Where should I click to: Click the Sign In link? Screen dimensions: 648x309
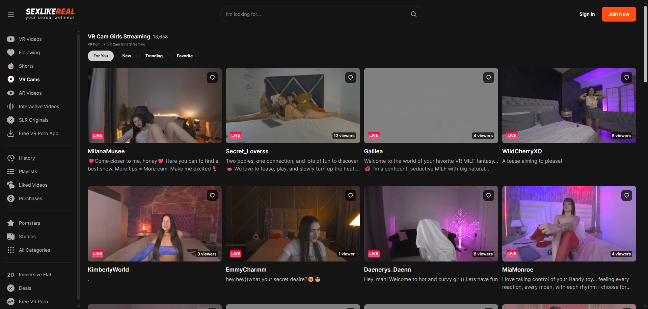pos(587,14)
